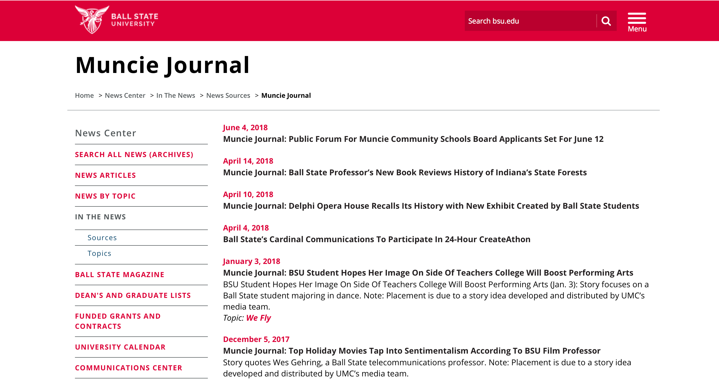Click In The News sidebar heading
This screenshot has width=719, height=383.
(101, 217)
